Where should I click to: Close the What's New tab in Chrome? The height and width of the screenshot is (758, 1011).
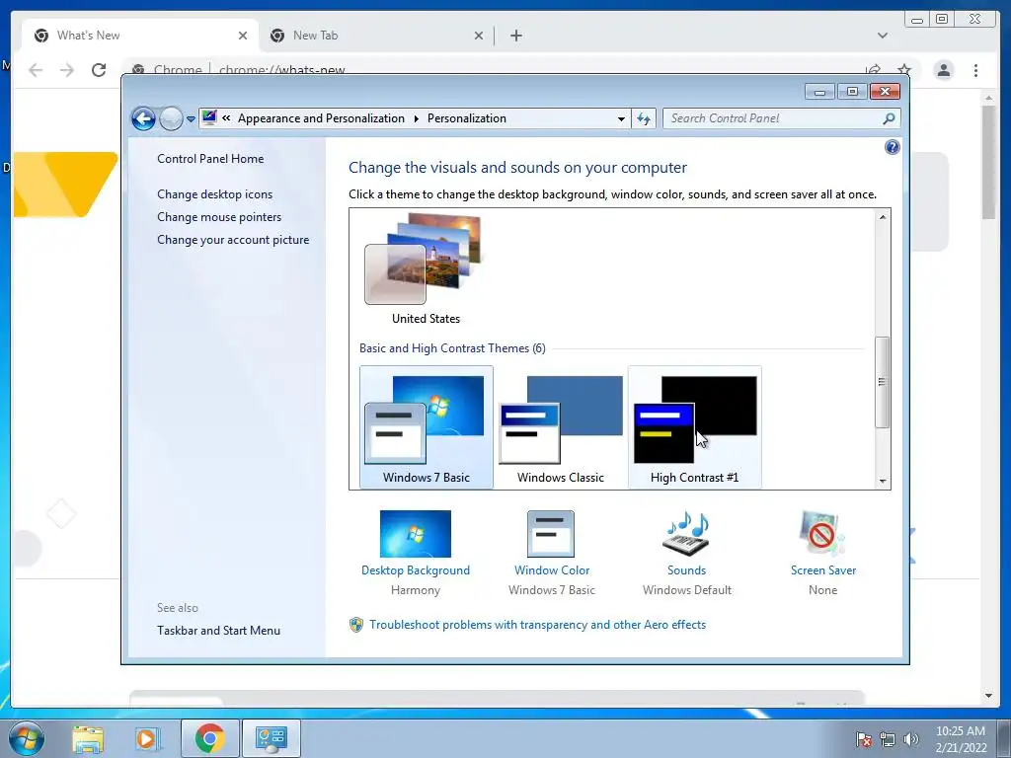(x=243, y=36)
